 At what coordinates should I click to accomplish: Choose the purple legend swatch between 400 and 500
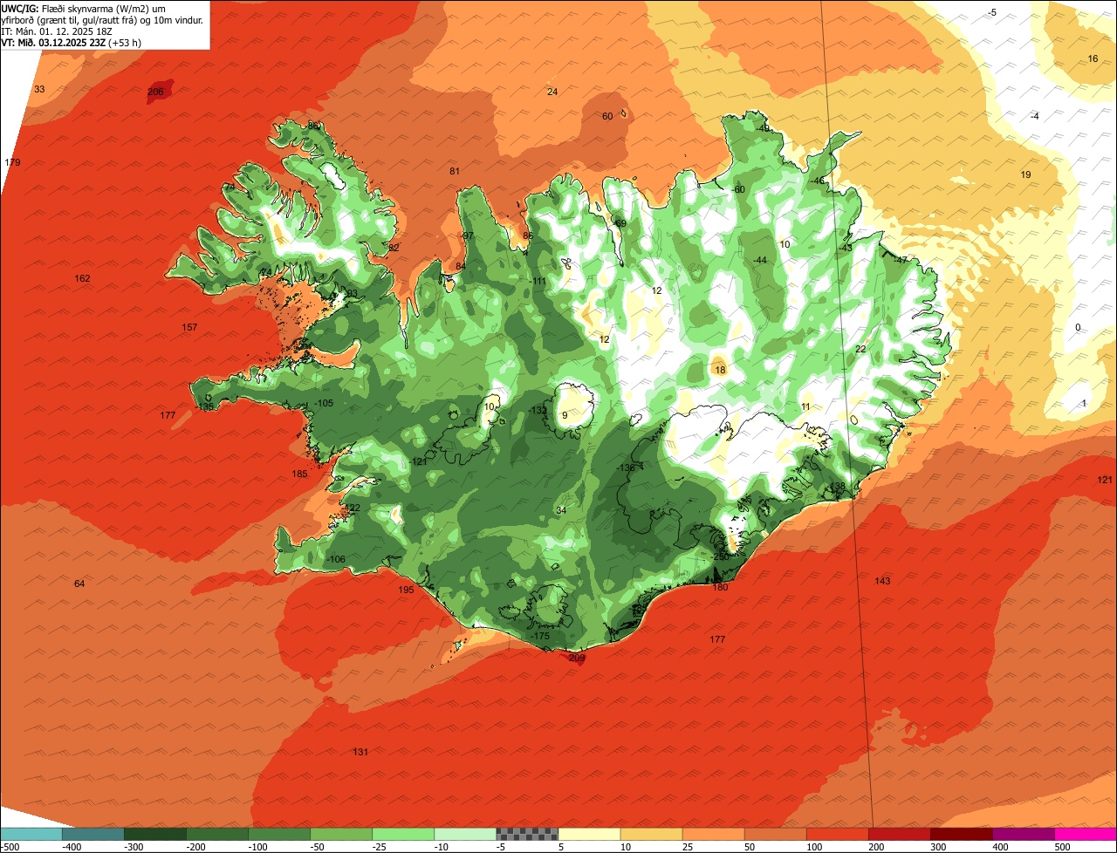(x=1024, y=834)
